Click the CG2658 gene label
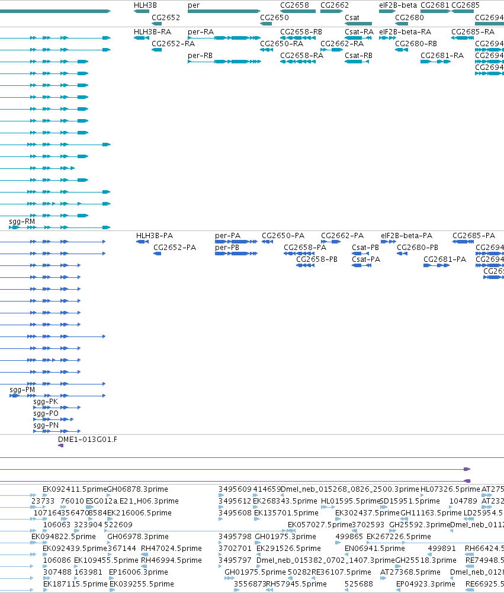 294,5
